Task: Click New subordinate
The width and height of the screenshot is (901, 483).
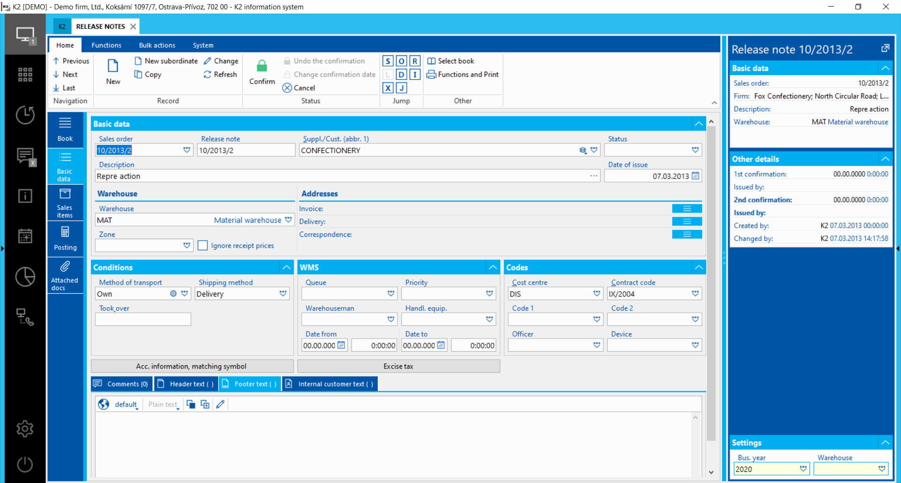Action: (x=166, y=61)
